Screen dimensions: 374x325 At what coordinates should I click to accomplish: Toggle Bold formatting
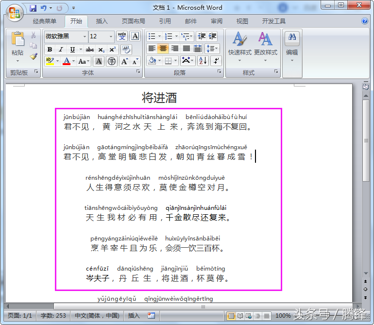click(x=50, y=50)
